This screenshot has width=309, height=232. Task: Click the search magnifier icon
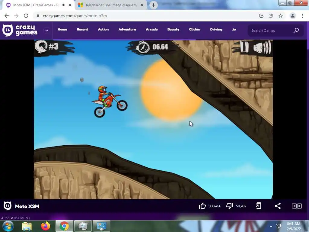pyautogui.click(x=296, y=31)
